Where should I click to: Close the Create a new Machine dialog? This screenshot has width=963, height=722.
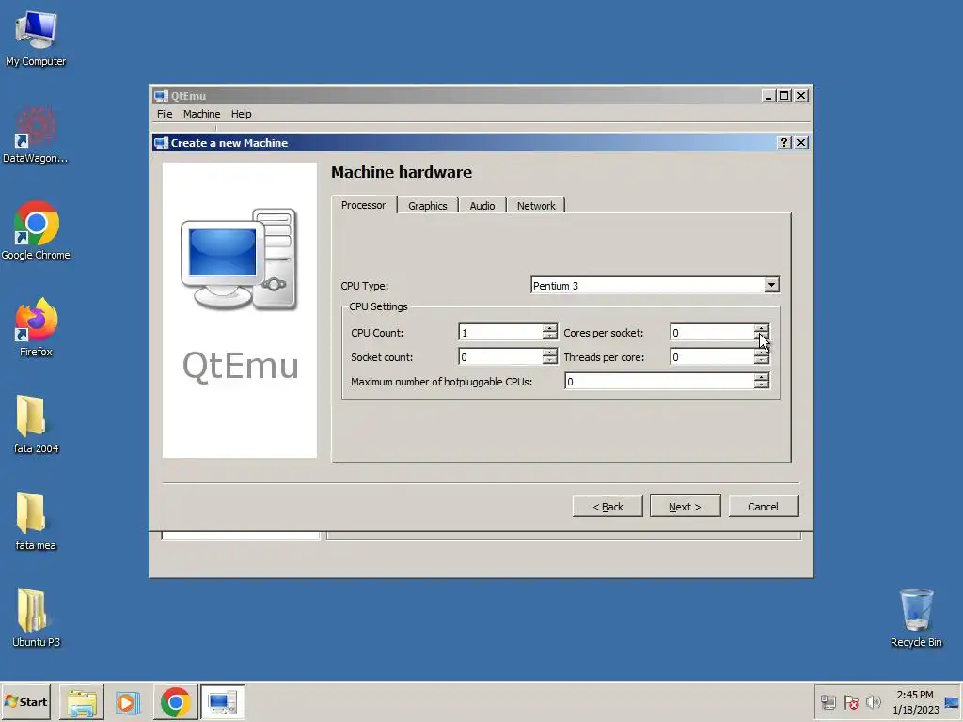pos(801,143)
